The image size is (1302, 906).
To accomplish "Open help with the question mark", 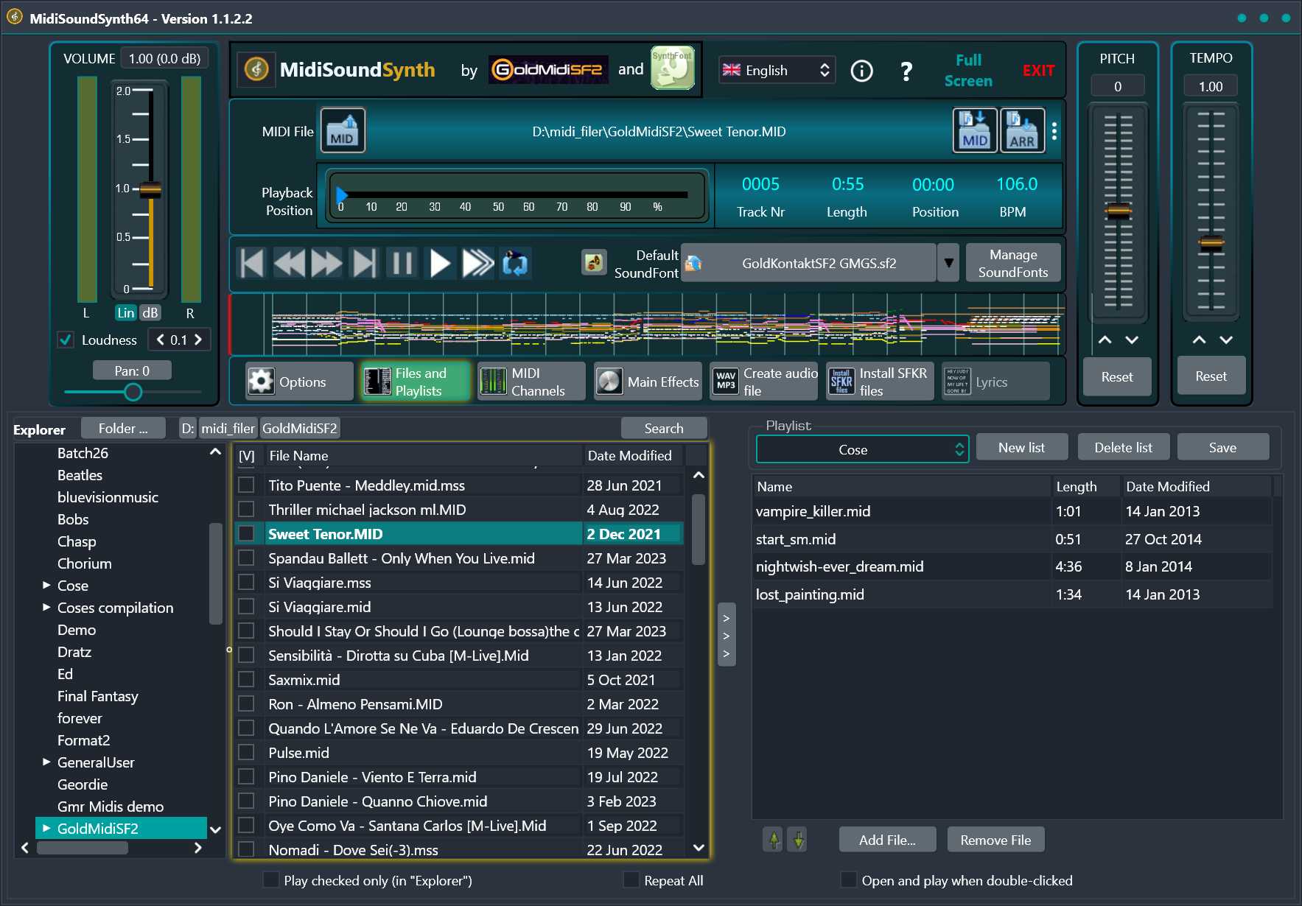I will click(x=906, y=71).
